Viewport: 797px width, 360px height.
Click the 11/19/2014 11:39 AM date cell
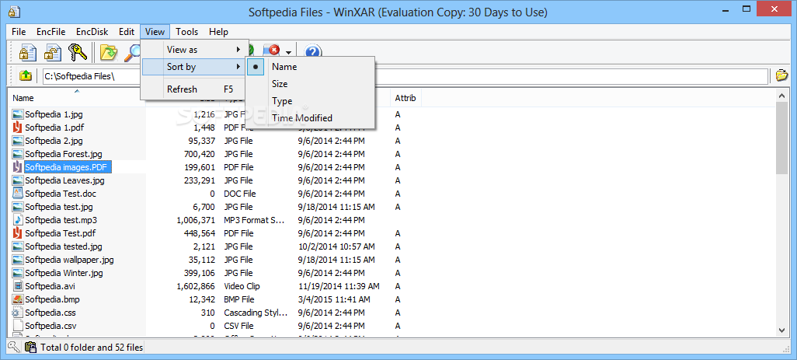tap(339, 286)
